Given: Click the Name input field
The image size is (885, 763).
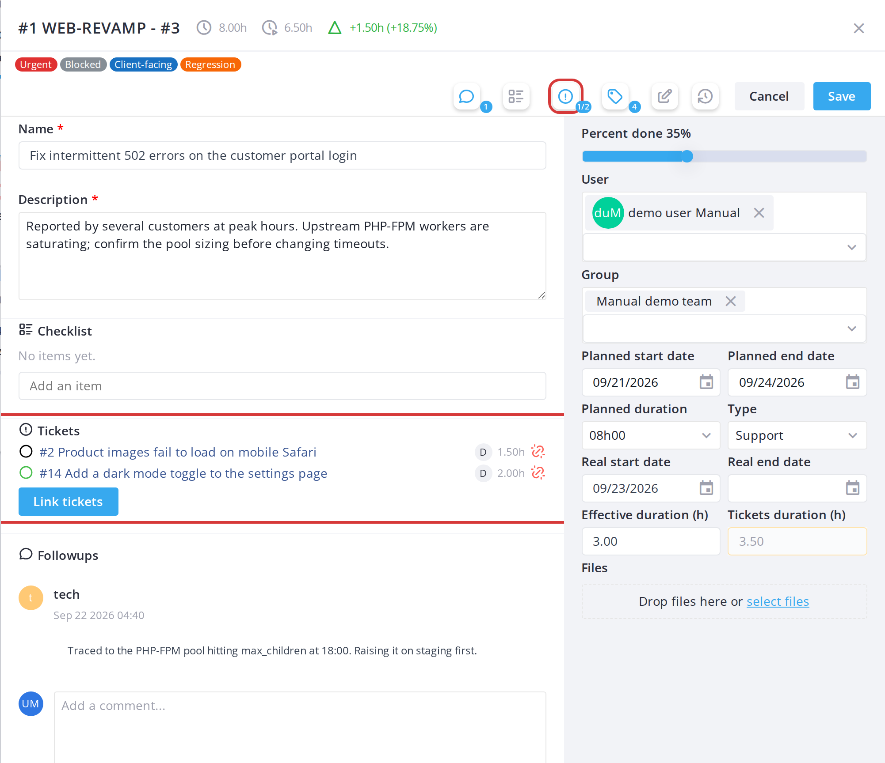Looking at the screenshot, I should click(282, 155).
